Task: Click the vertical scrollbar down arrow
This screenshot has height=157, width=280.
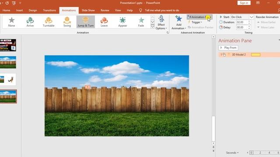Action: (x=213, y=143)
